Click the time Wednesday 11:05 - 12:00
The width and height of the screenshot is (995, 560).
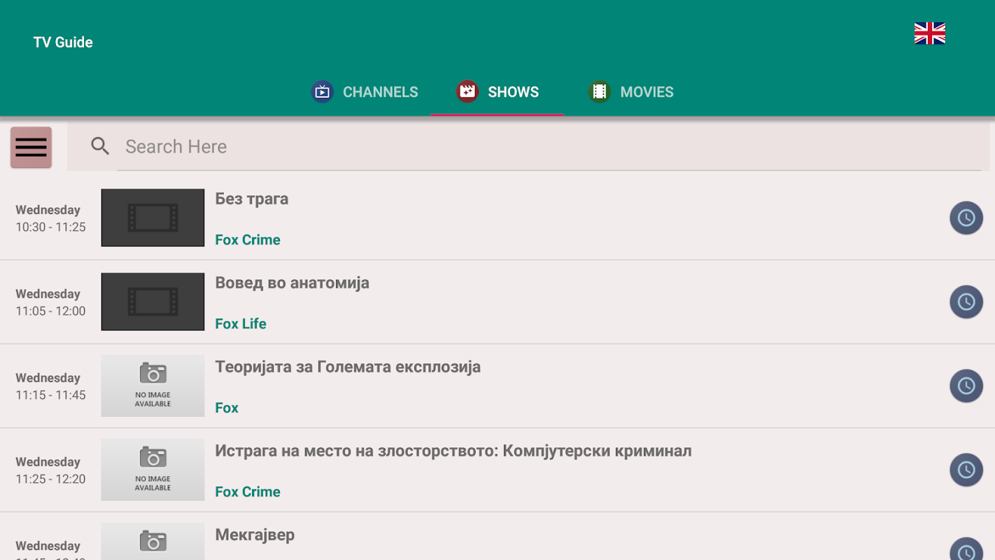50,302
